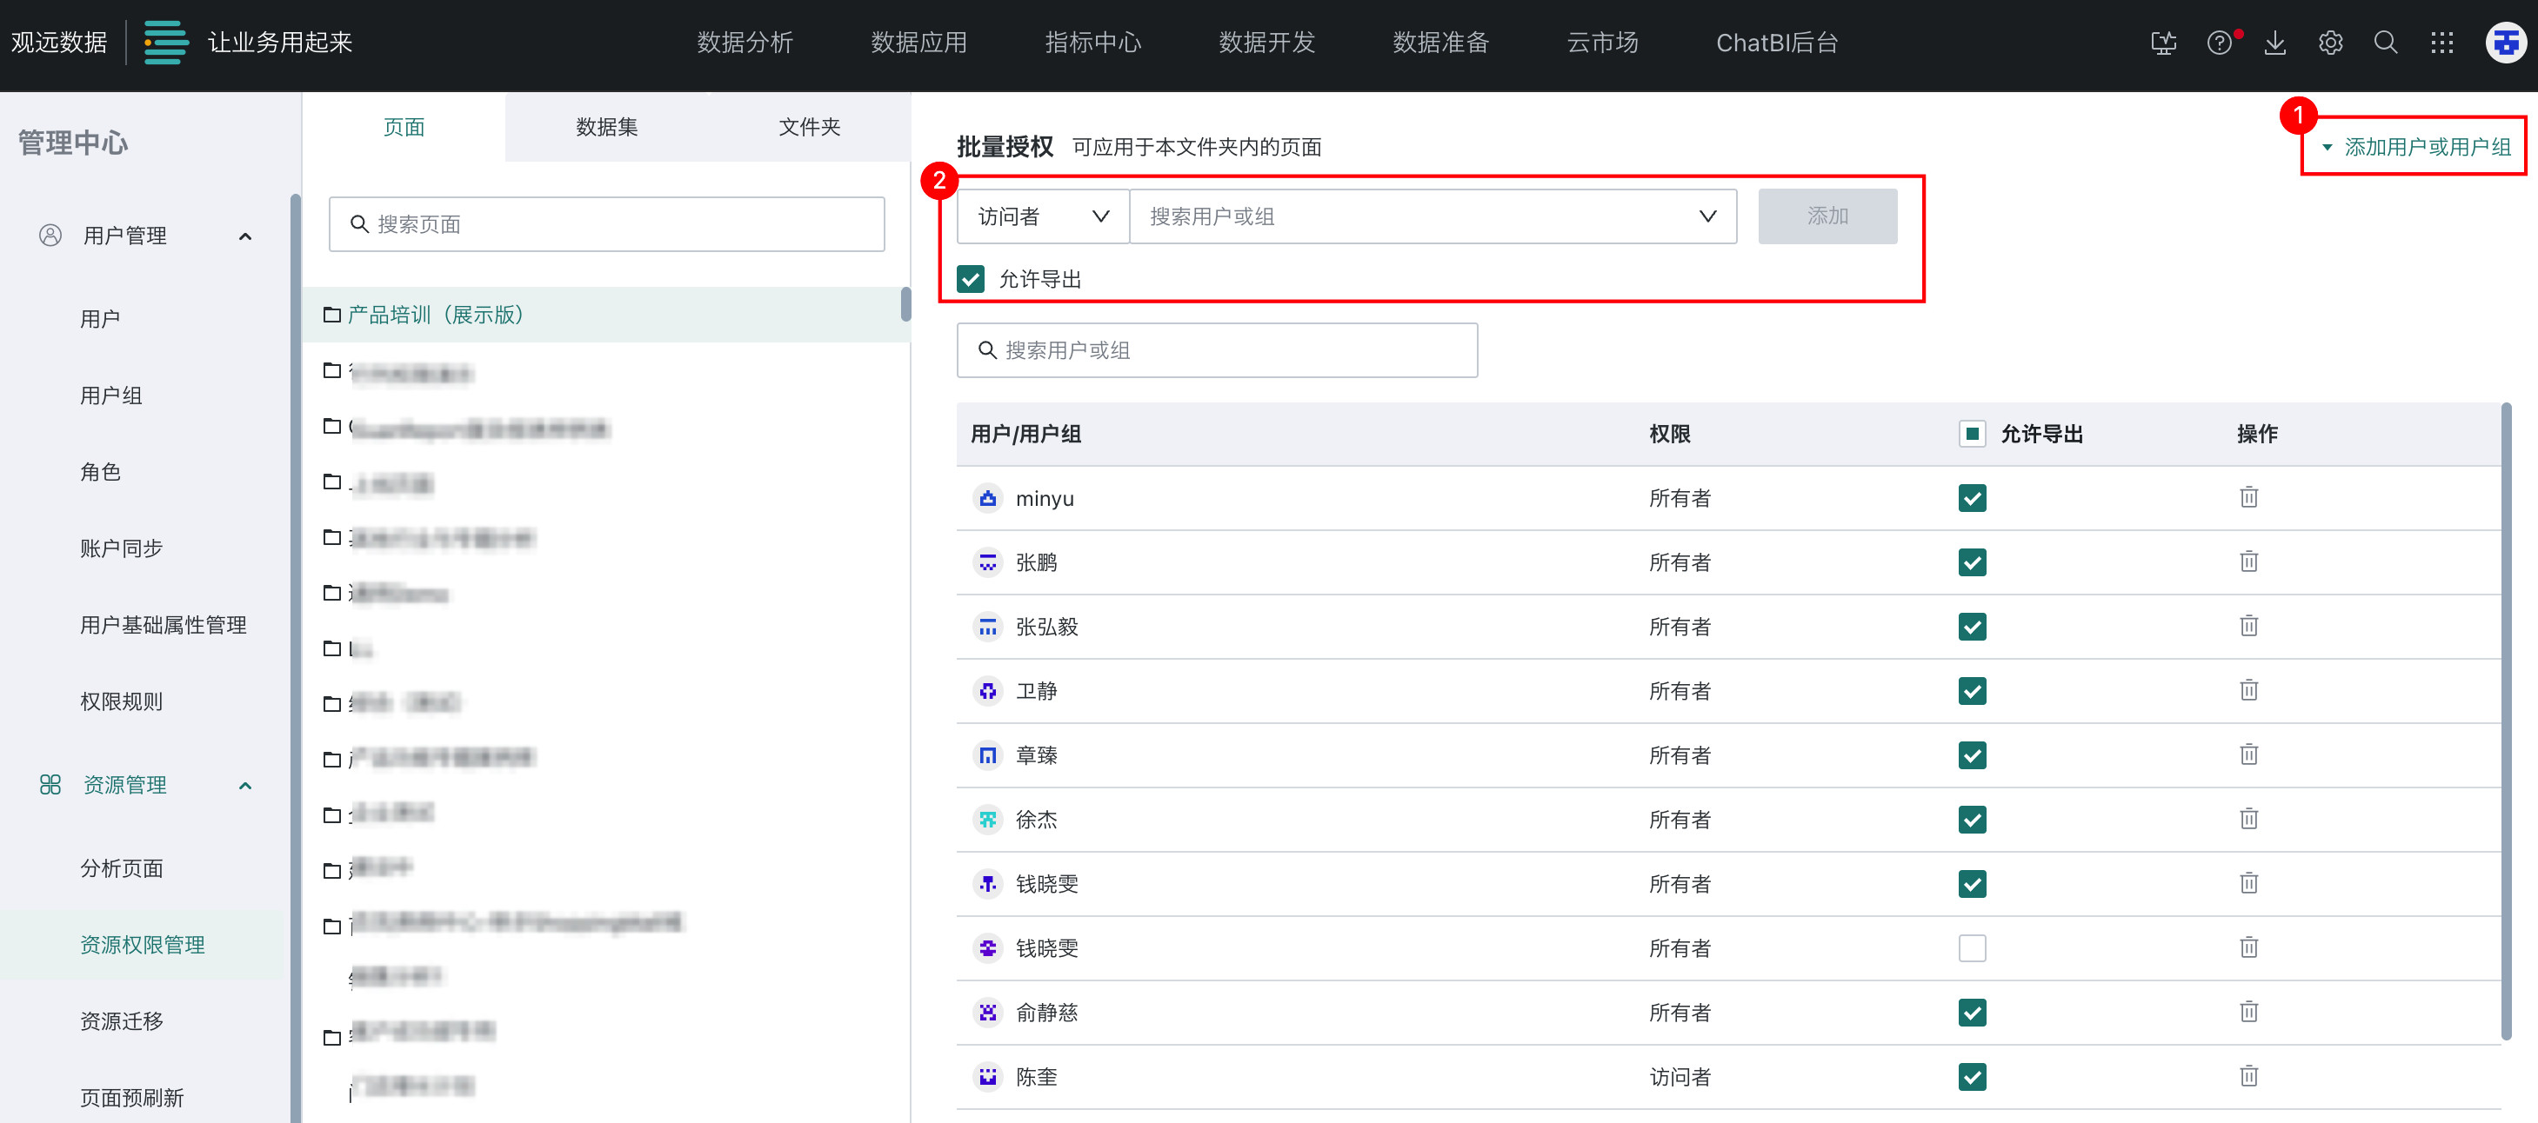Open the 访问者 role dropdown
The height and width of the screenshot is (1123, 2538).
point(1042,216)
